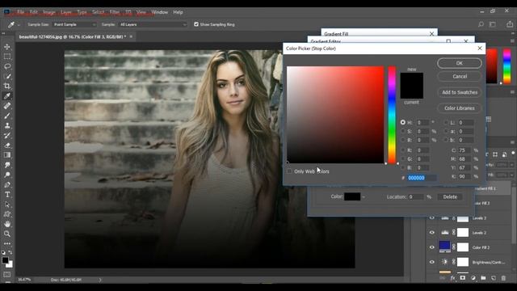
Task: Click OK in Color Picker
Action: [460, 63]
